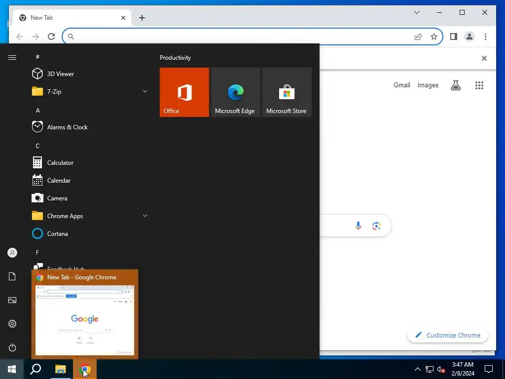Viewport: 505px width, 379px height.
Task: Click the Windows Start button
Action: point(12,369)
